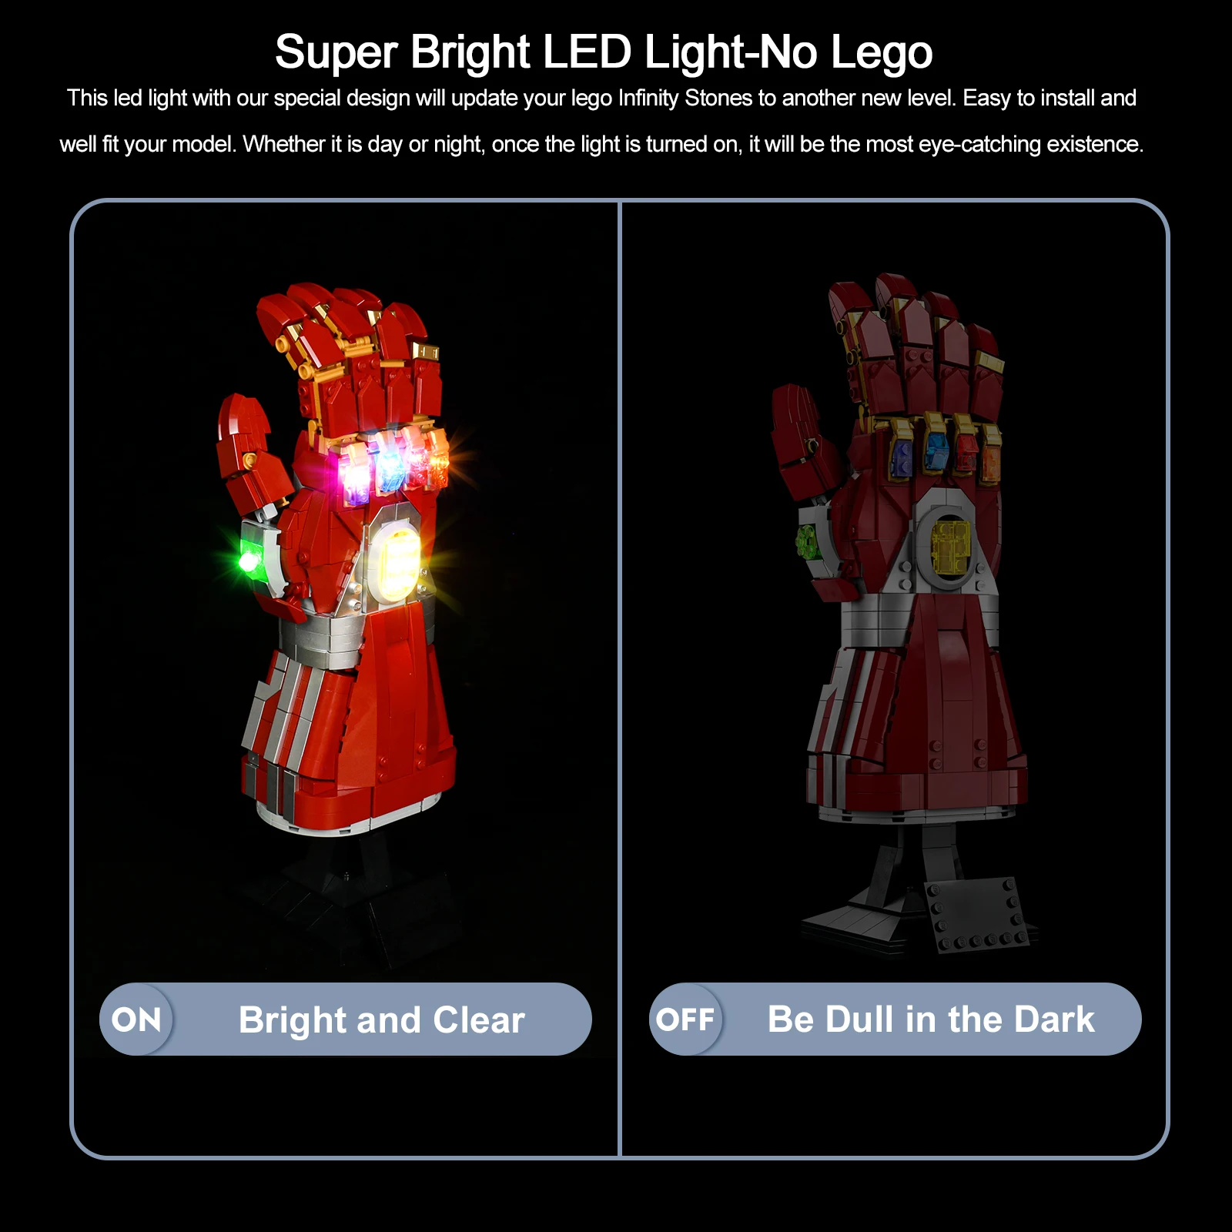The height and width of the screenshot is (1232, 1232).
Task: Click the lit purple infinity stone
Action: click(x=356, y=474)
